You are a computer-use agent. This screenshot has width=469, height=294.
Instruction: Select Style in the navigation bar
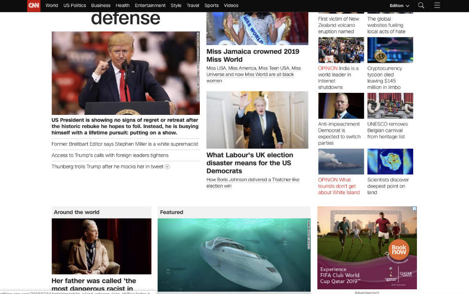(x=176, y=5)
